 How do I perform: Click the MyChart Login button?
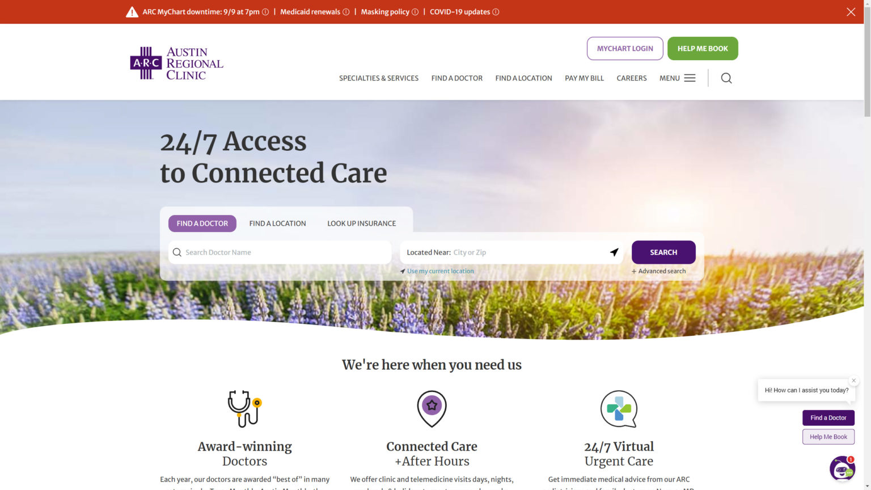[625, 49]
